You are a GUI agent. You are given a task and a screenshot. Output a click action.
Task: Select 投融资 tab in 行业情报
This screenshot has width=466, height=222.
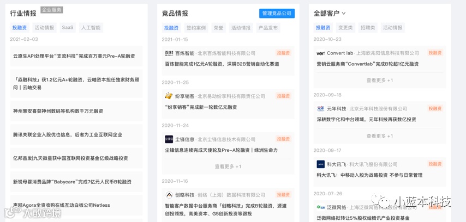(20, 28)
